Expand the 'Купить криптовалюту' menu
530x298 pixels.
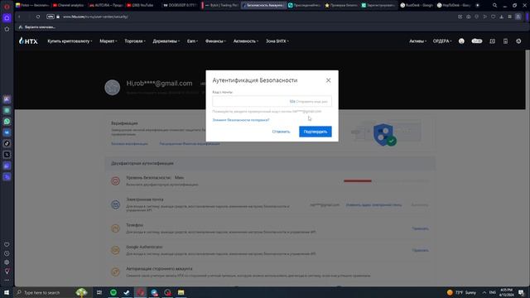click(70, 41)
